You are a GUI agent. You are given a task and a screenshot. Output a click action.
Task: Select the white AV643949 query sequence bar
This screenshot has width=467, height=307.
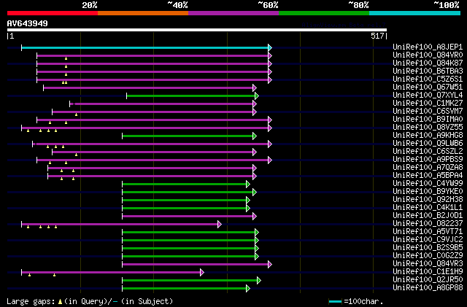[x=197, y=30]
